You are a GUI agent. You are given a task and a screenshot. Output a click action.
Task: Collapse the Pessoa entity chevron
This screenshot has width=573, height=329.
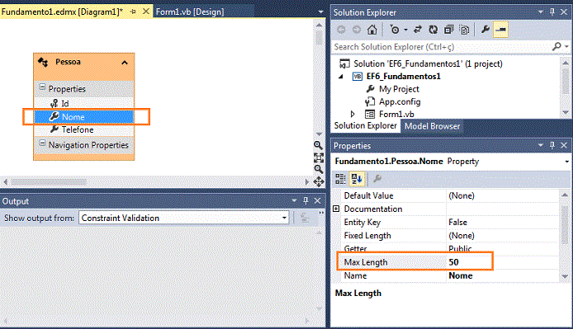pyautogui.click(x=125, y=63)
